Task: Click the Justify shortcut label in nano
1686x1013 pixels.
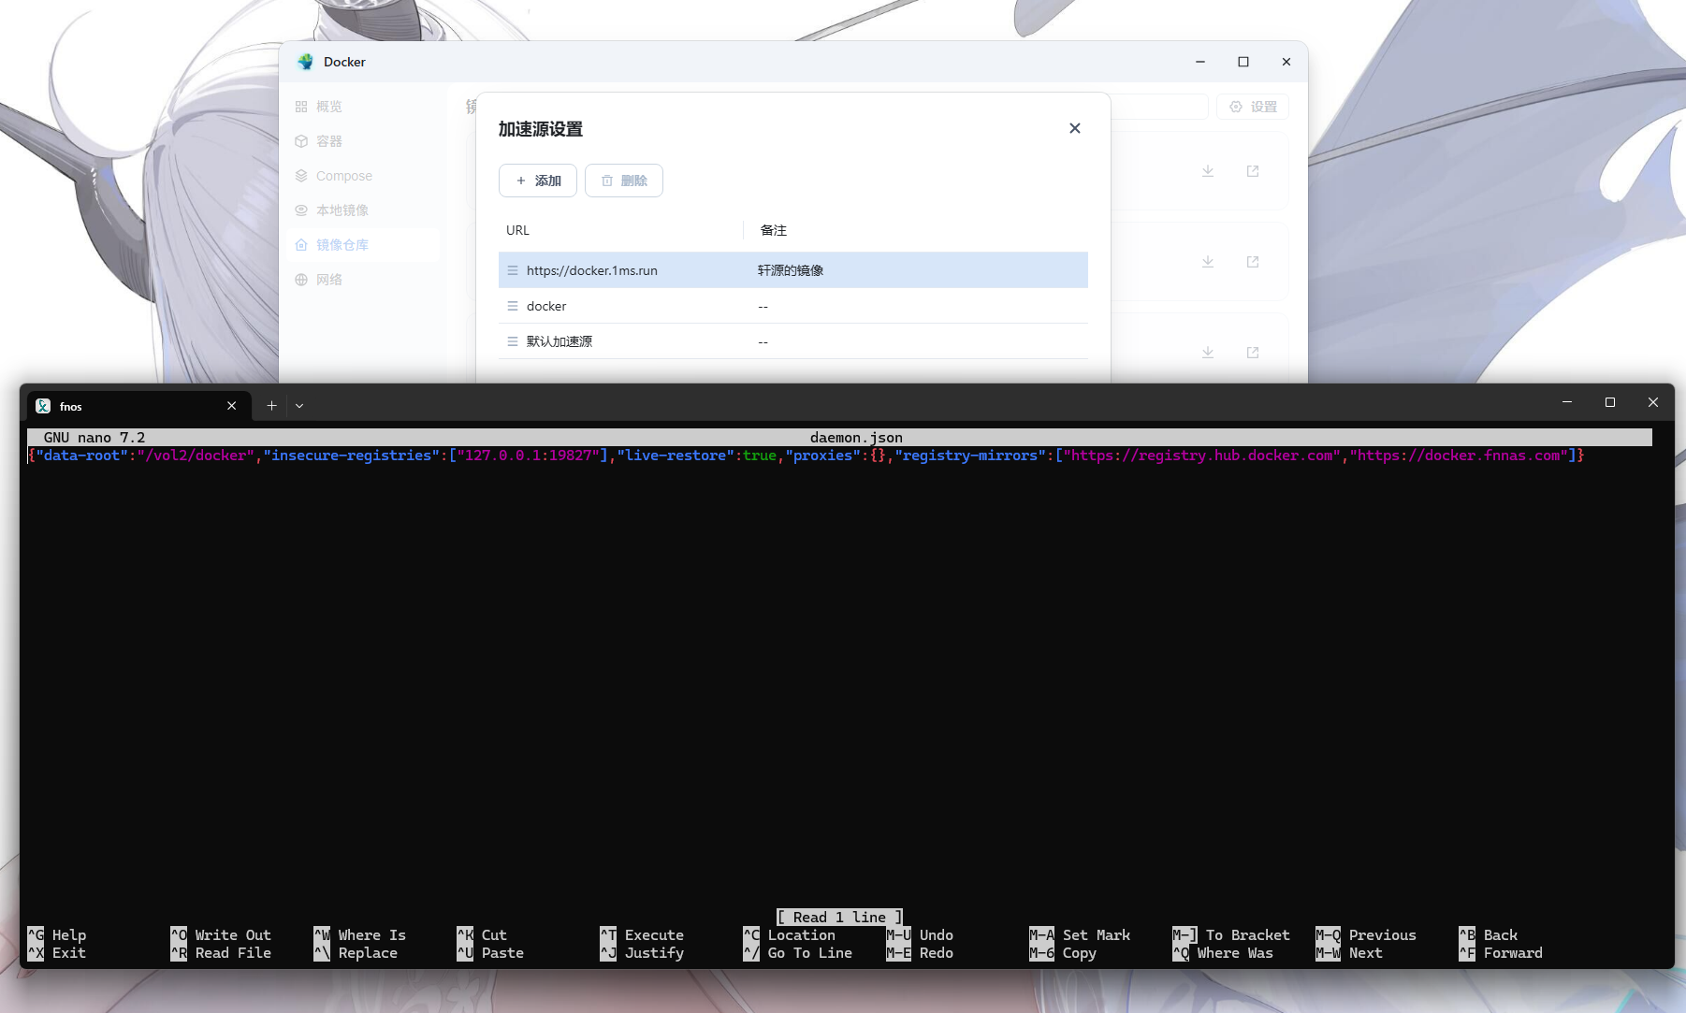Action: [x=654, y=953]
